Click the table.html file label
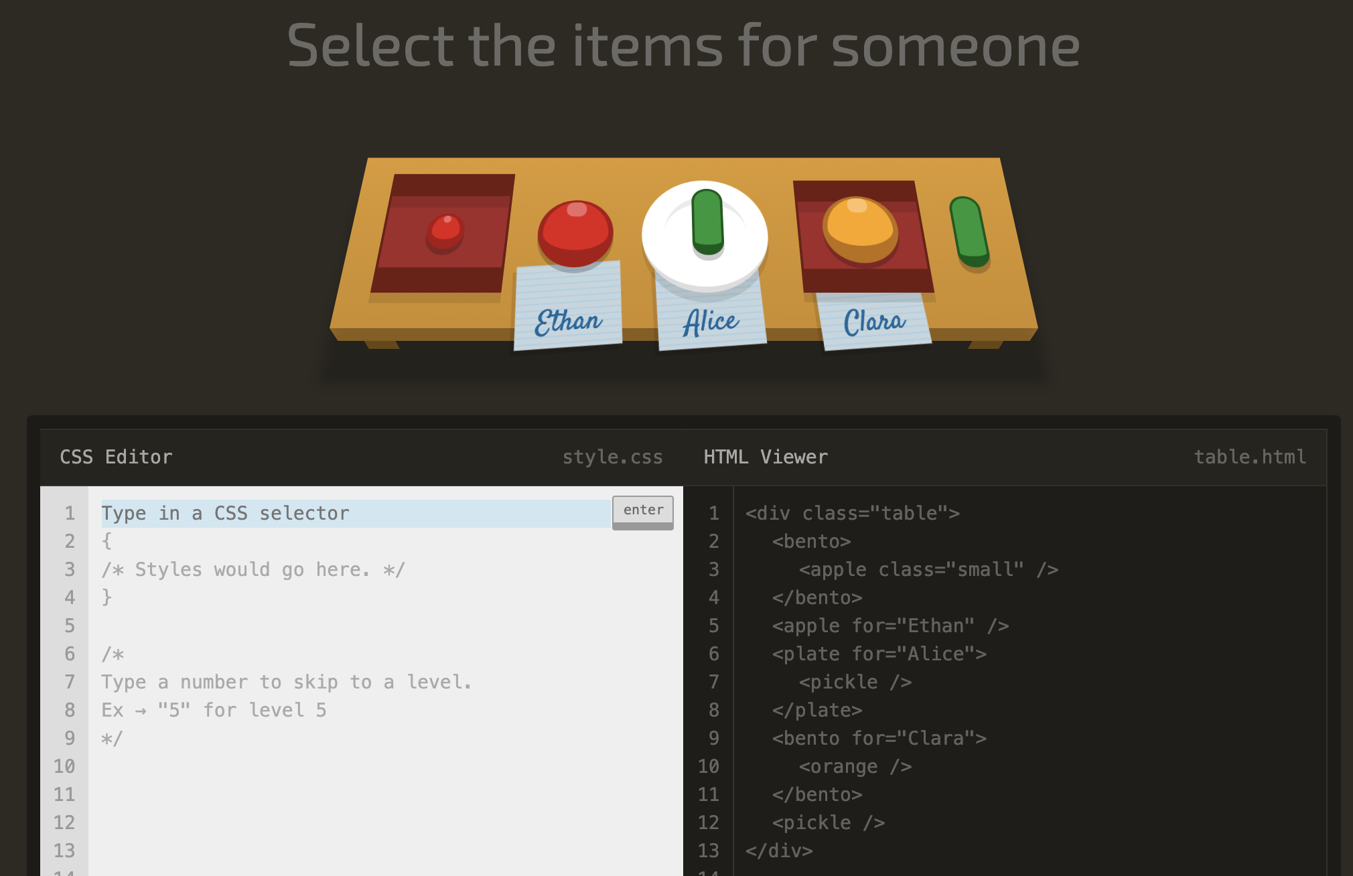The width and height of the screenshot is (1353, 876). (1250, 457)
